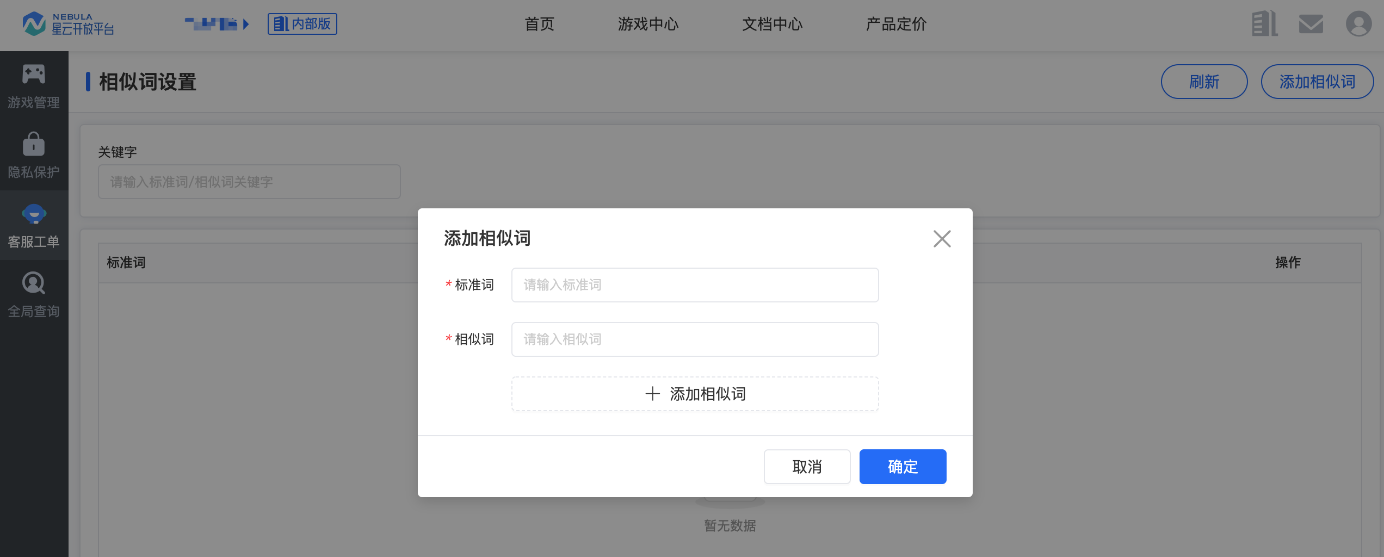Click the 取消 button in the dialog

807,467
